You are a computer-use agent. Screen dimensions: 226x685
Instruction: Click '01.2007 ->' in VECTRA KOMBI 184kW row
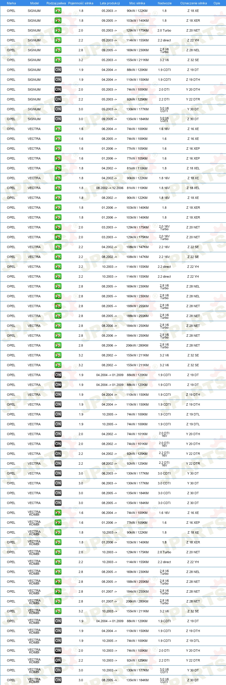coord(109,591)
